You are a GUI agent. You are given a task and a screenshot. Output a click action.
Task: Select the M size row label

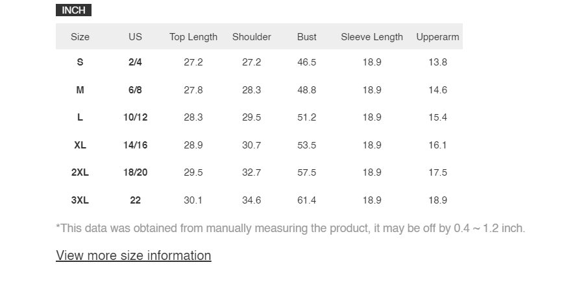(x=80, y=90)
